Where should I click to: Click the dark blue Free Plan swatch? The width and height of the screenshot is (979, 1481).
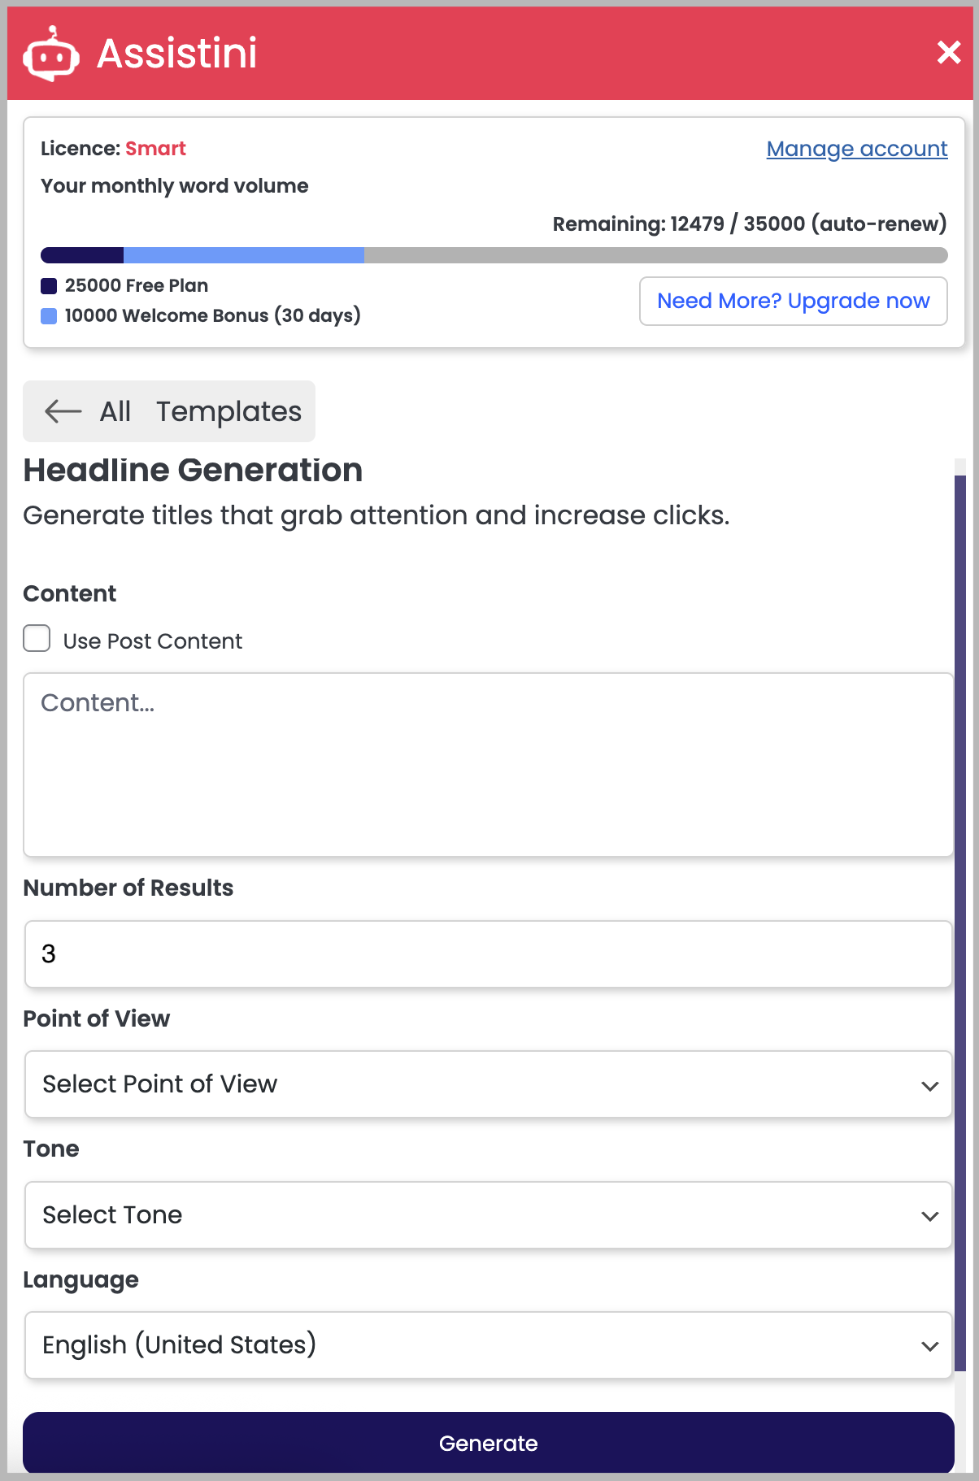click(49, 286)
